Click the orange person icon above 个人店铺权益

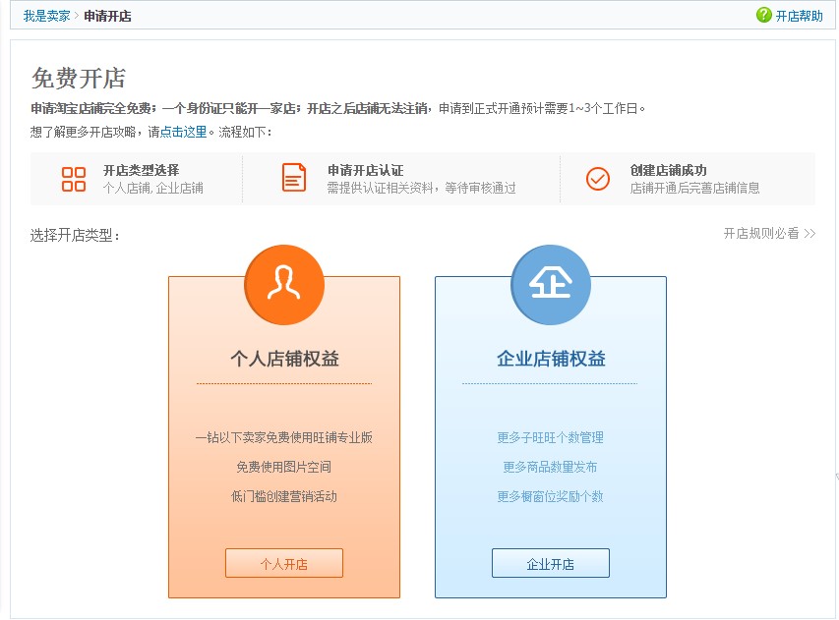click(x=283, y=284)
